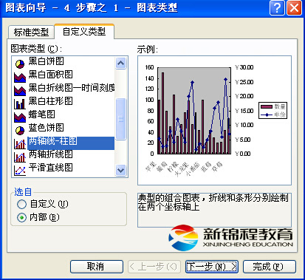Click the 两轴折线图 chart icon
Viewport: 305px width, 280px height.
(x=20, y=157)
